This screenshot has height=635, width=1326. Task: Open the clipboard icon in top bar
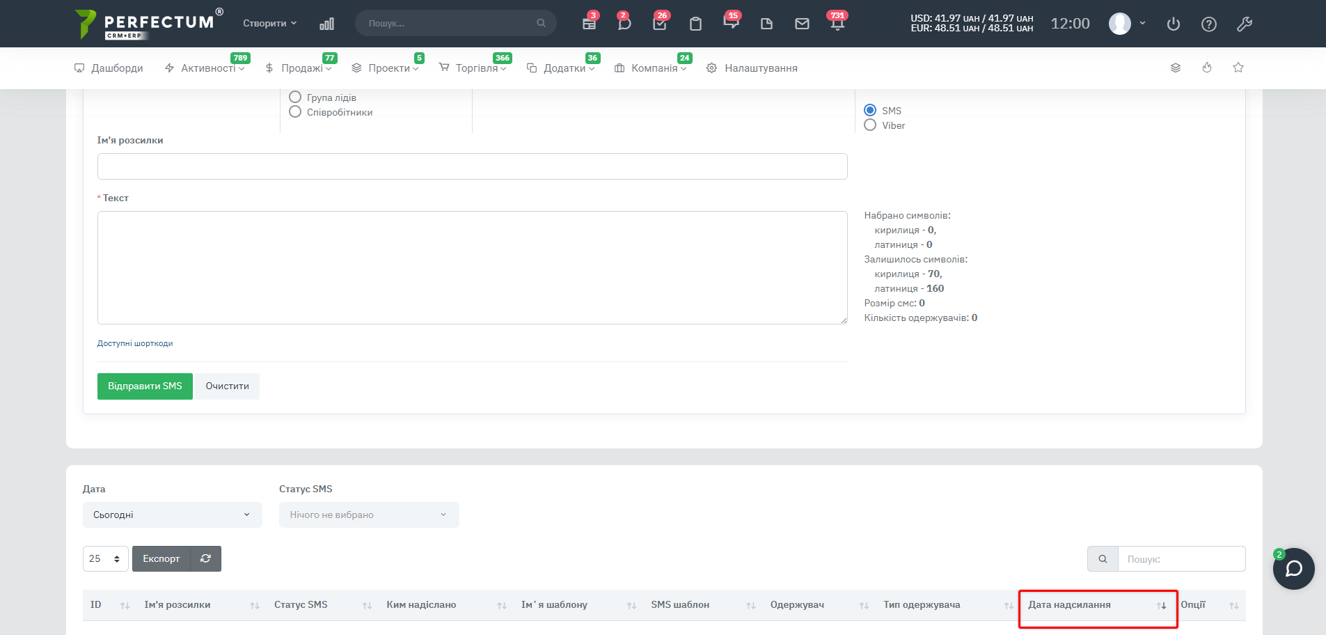695,24
